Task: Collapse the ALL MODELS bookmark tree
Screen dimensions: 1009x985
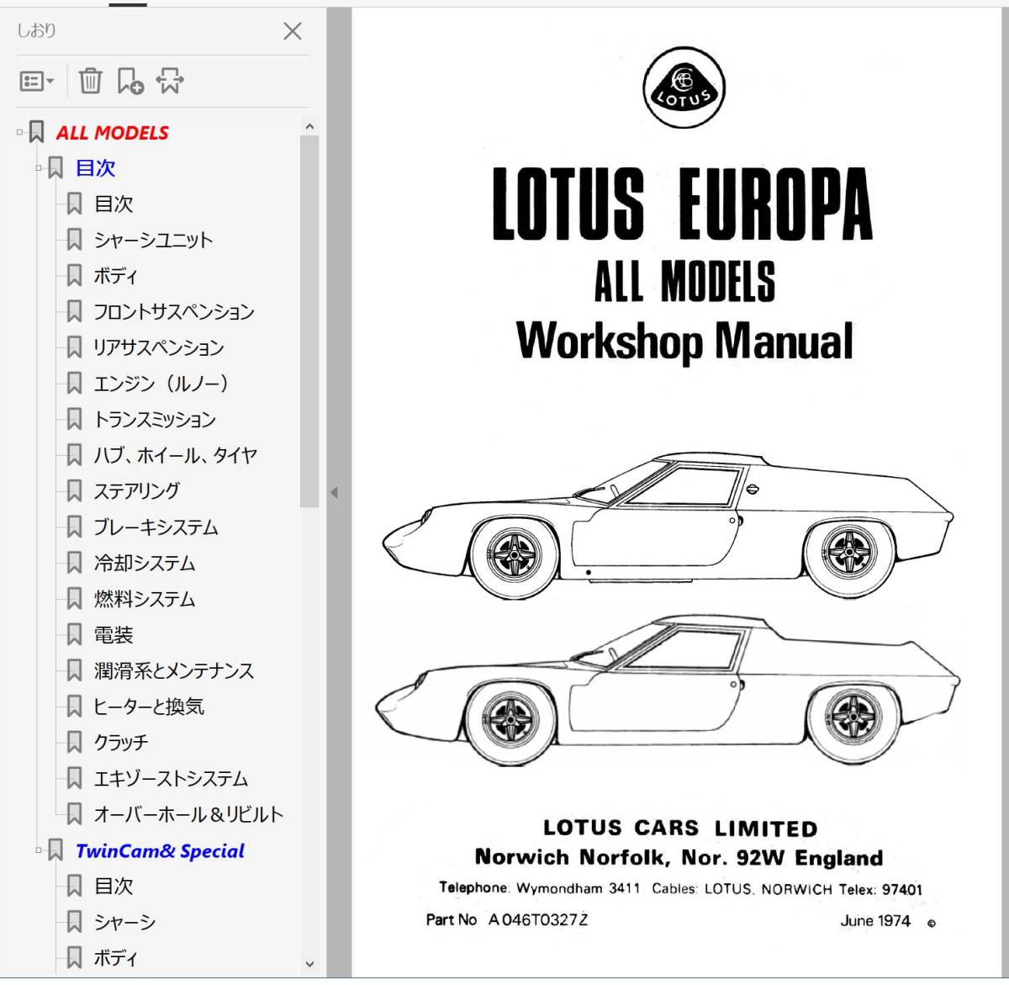Action: [20, 132]
